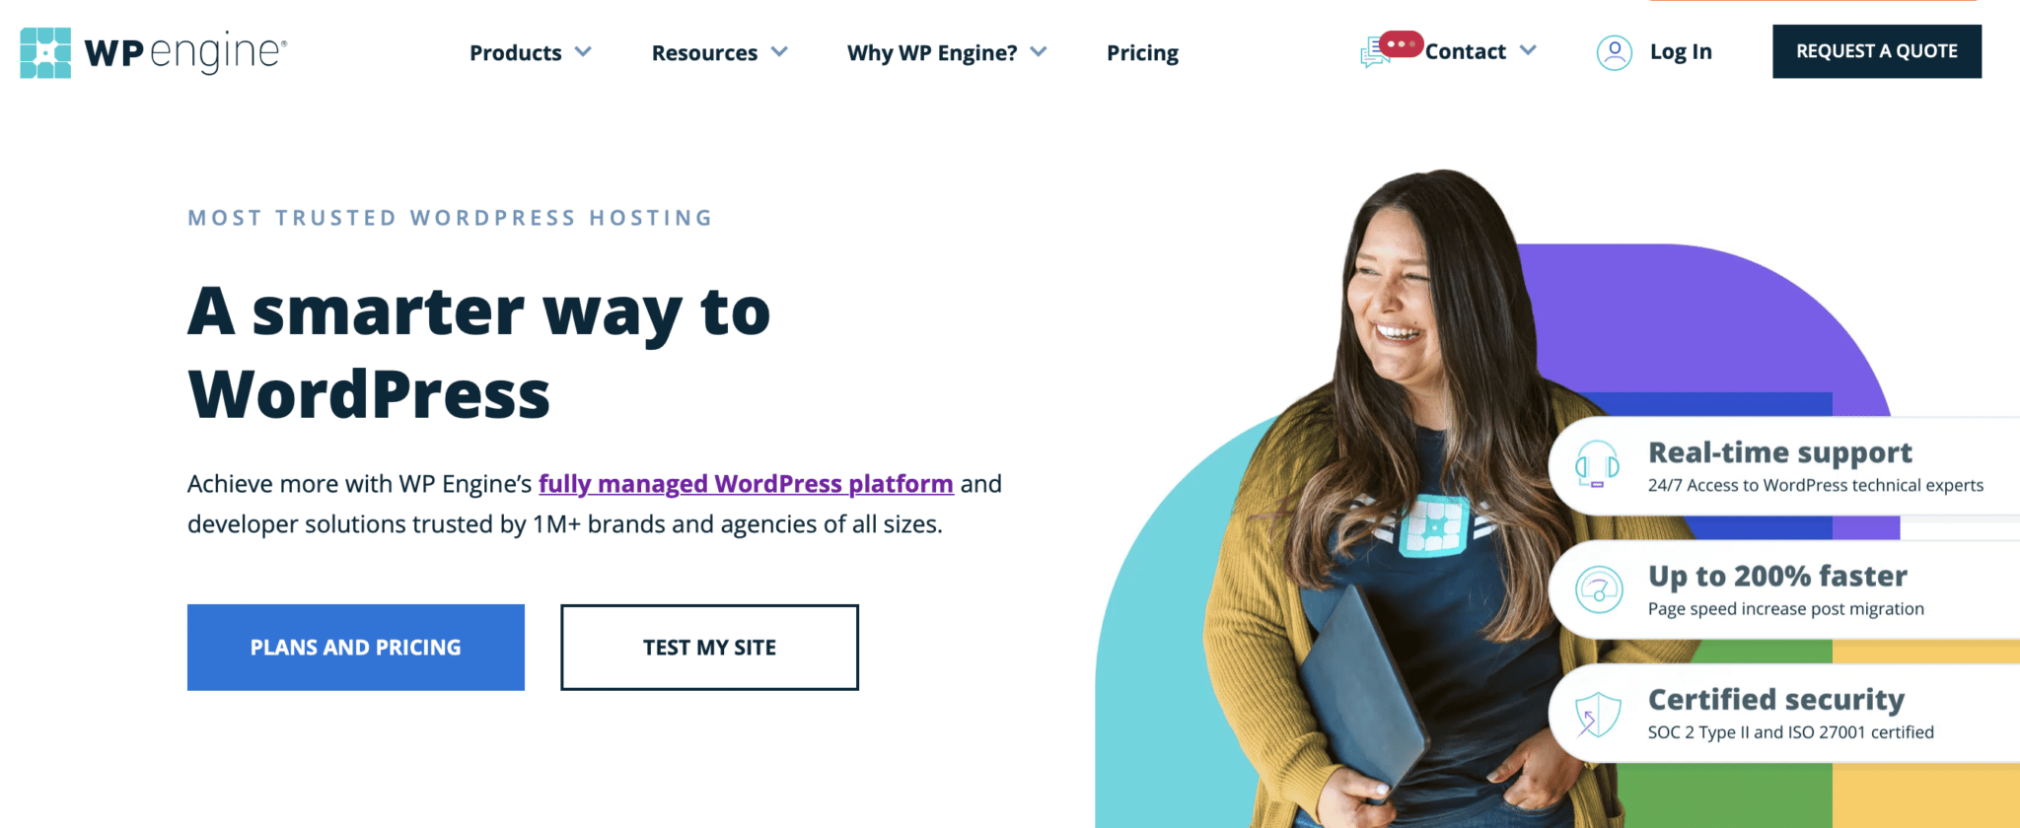Click the Request a Quote button
The image size is (2020, 828).
[x=1877, y=51]
